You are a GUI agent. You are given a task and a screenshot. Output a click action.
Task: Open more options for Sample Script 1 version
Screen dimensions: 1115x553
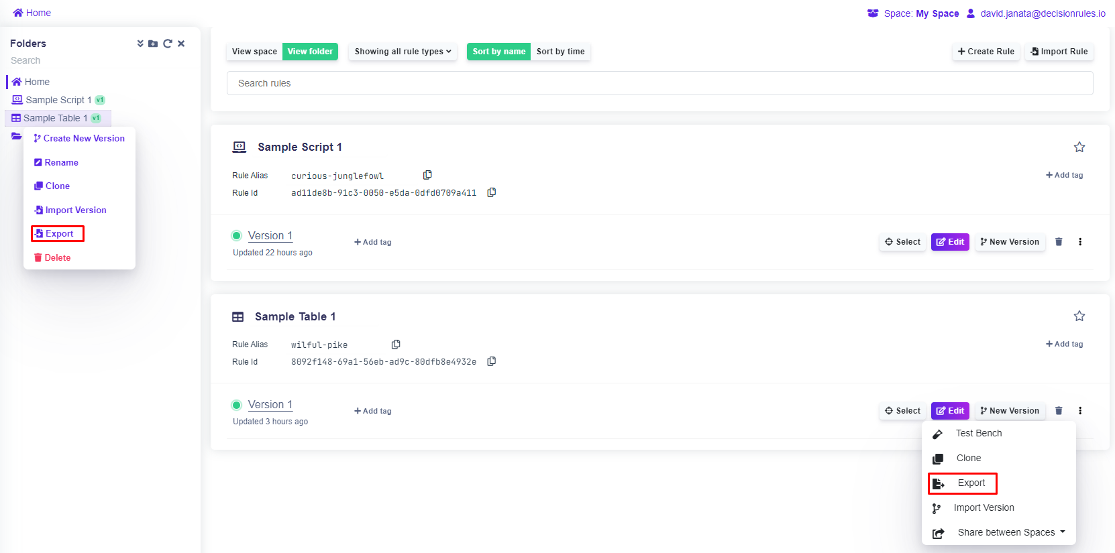click(x=1080, y=242)
